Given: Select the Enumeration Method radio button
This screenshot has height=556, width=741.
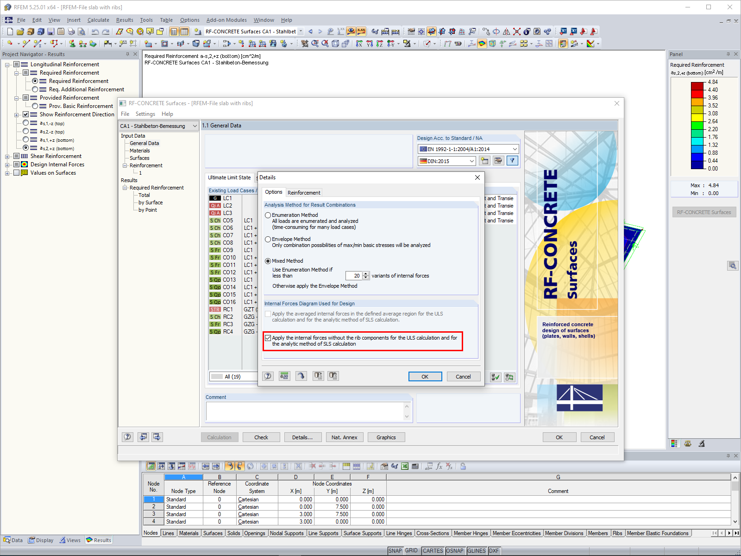Looking at the screenshot, I should coord(268,215).
